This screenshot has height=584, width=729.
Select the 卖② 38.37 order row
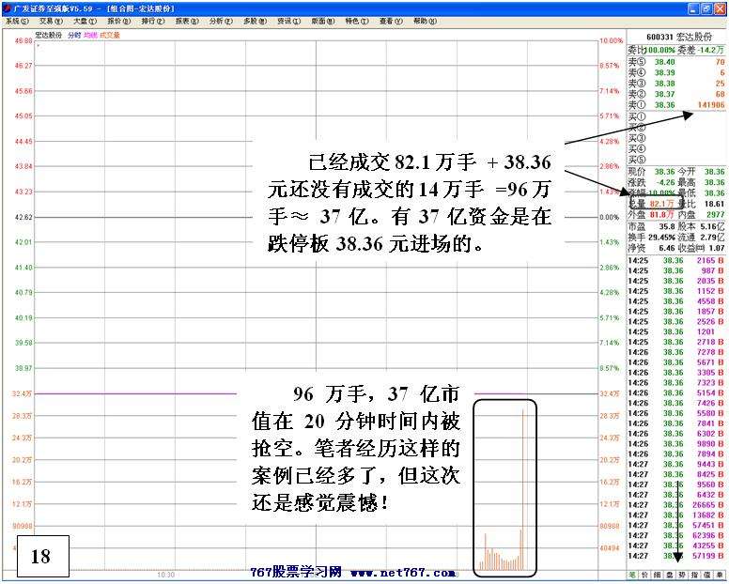click(676, 94)
